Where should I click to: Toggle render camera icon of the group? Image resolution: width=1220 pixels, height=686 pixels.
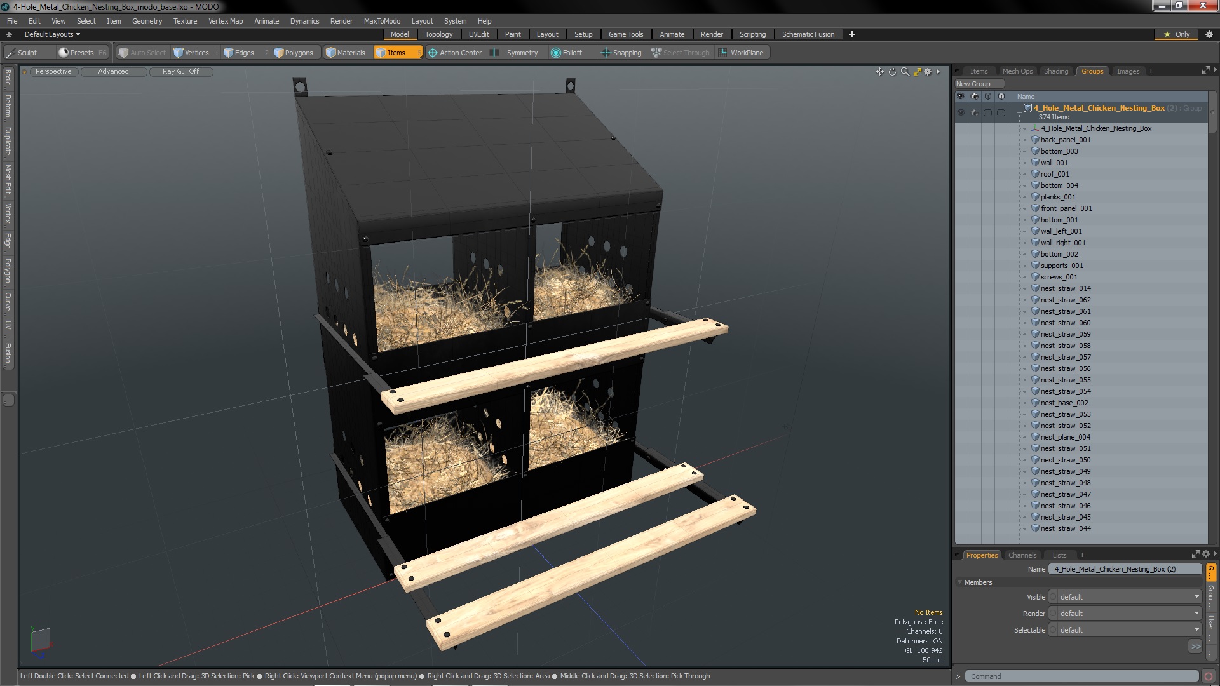coord(975,112)
